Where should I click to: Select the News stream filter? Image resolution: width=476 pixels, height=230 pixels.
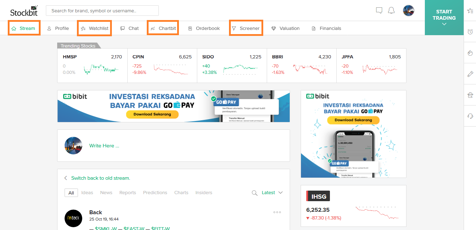pos(106,193)
